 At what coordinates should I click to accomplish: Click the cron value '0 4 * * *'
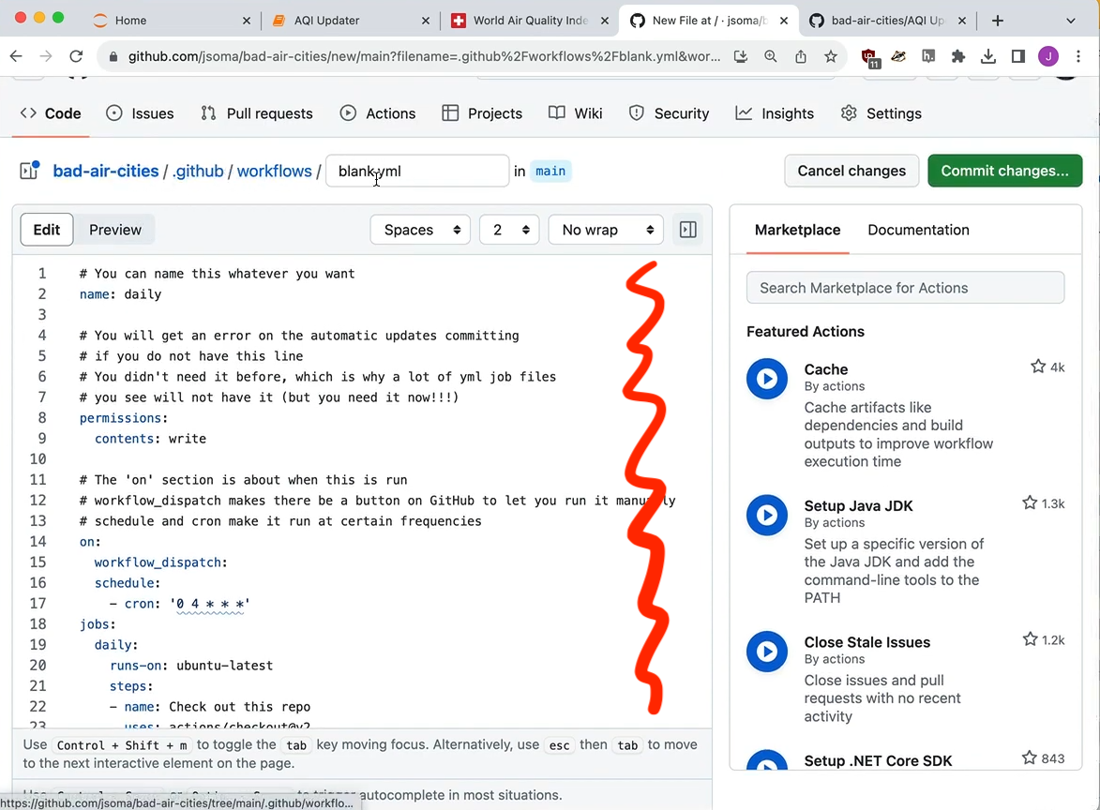[x=210, y=604]
